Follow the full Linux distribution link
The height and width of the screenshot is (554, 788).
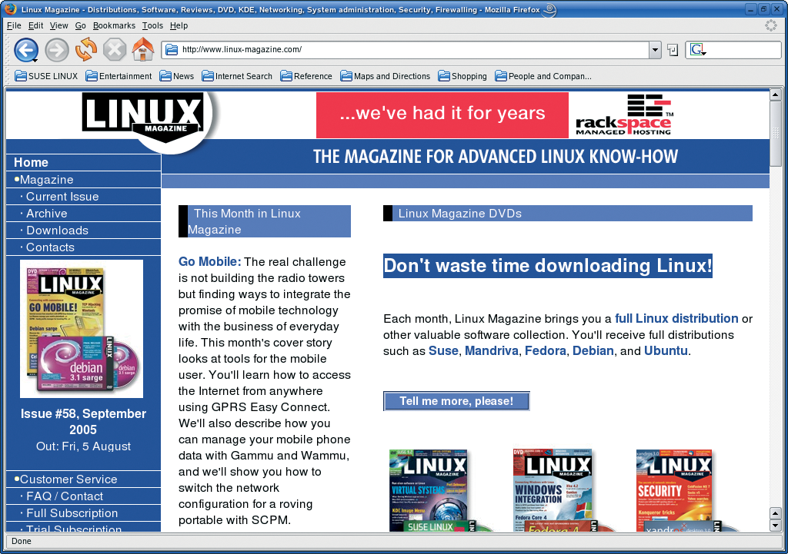[676, 319]
